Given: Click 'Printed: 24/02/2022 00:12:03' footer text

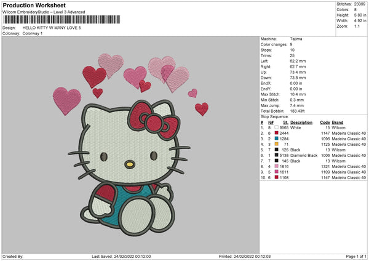Looking at the screenshot, I should pyautogui.click(x=245, y=257).
